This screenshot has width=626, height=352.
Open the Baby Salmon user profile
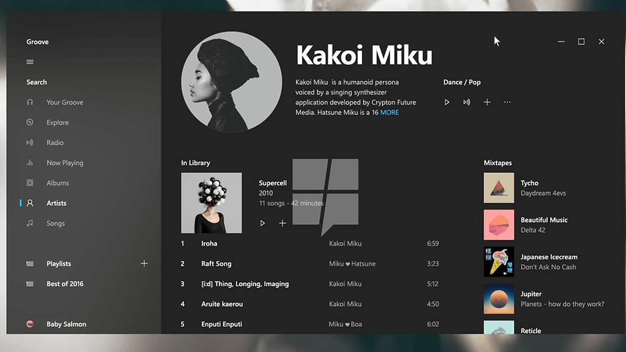tap(66, 324)
